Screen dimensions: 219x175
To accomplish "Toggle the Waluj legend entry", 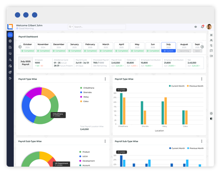I will pyautogui.click(x=84, y=97).
